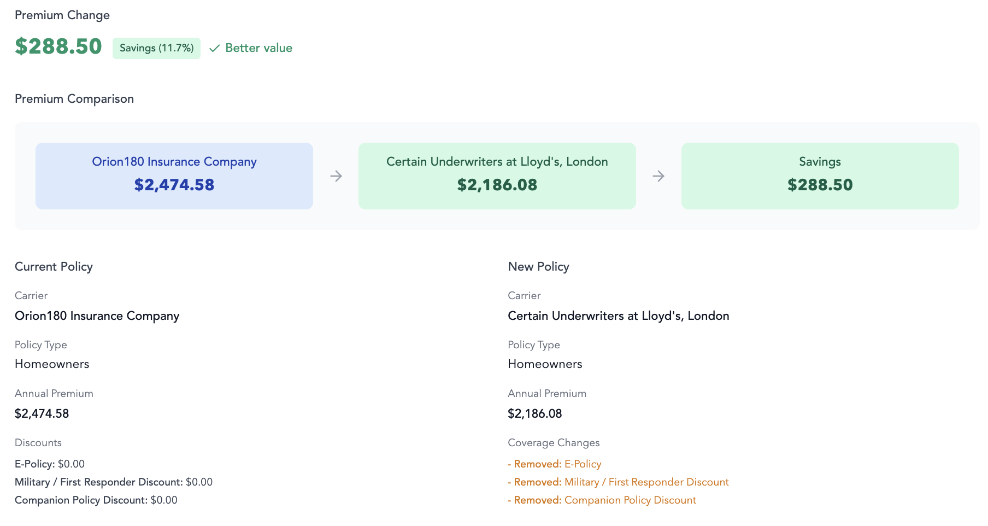
Task: Click Homeowners policy type under Current Policy
Action: coord(52,364)
